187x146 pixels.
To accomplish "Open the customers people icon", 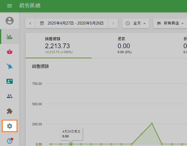I will click(x=10, y=96).
